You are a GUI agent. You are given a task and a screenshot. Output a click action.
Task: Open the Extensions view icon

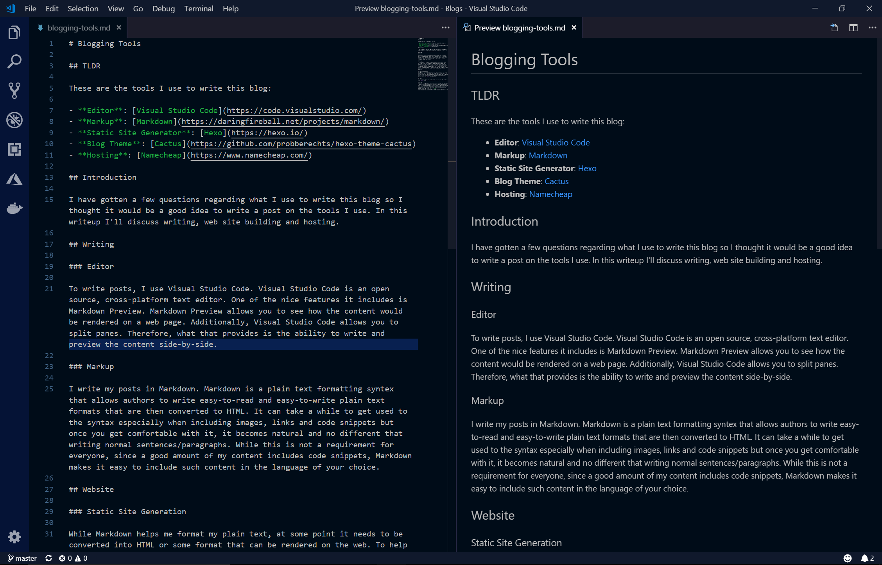click(14, 149)
